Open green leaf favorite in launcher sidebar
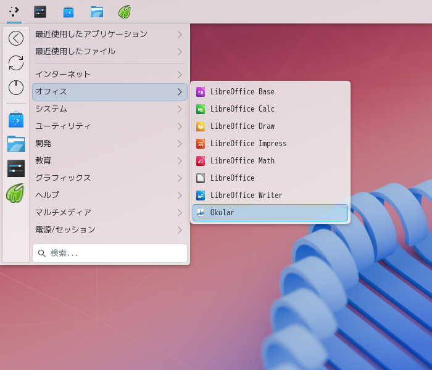This screenshot has height=370, width=432. point(15,193)
